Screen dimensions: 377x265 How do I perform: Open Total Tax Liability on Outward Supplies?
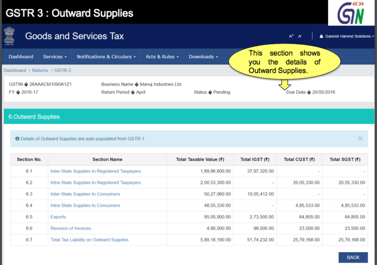pyautogui.click(x=89, y=240)
